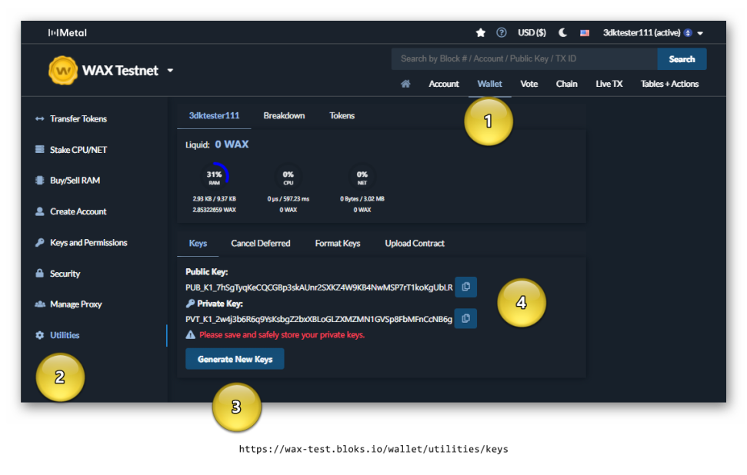This screenshot has width=747, height=475.
Task: Click the Generate New Keys button
Action: click(x=235, y=359)
